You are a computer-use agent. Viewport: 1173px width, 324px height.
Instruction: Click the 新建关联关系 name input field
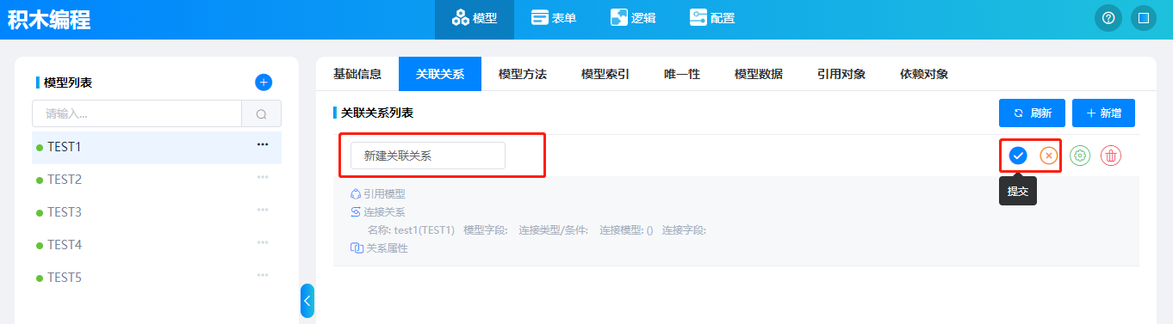[428, 156]
